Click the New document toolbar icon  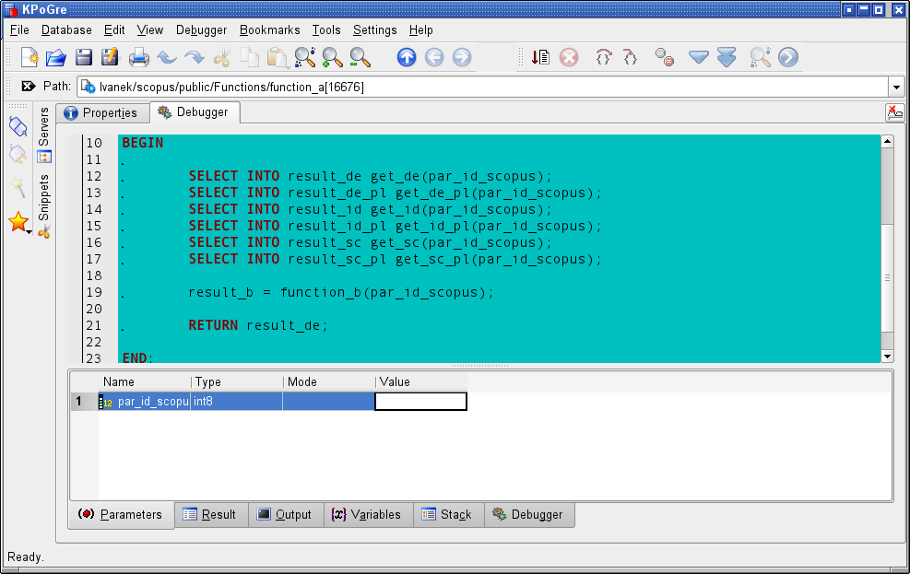click(x=29, y=57)
